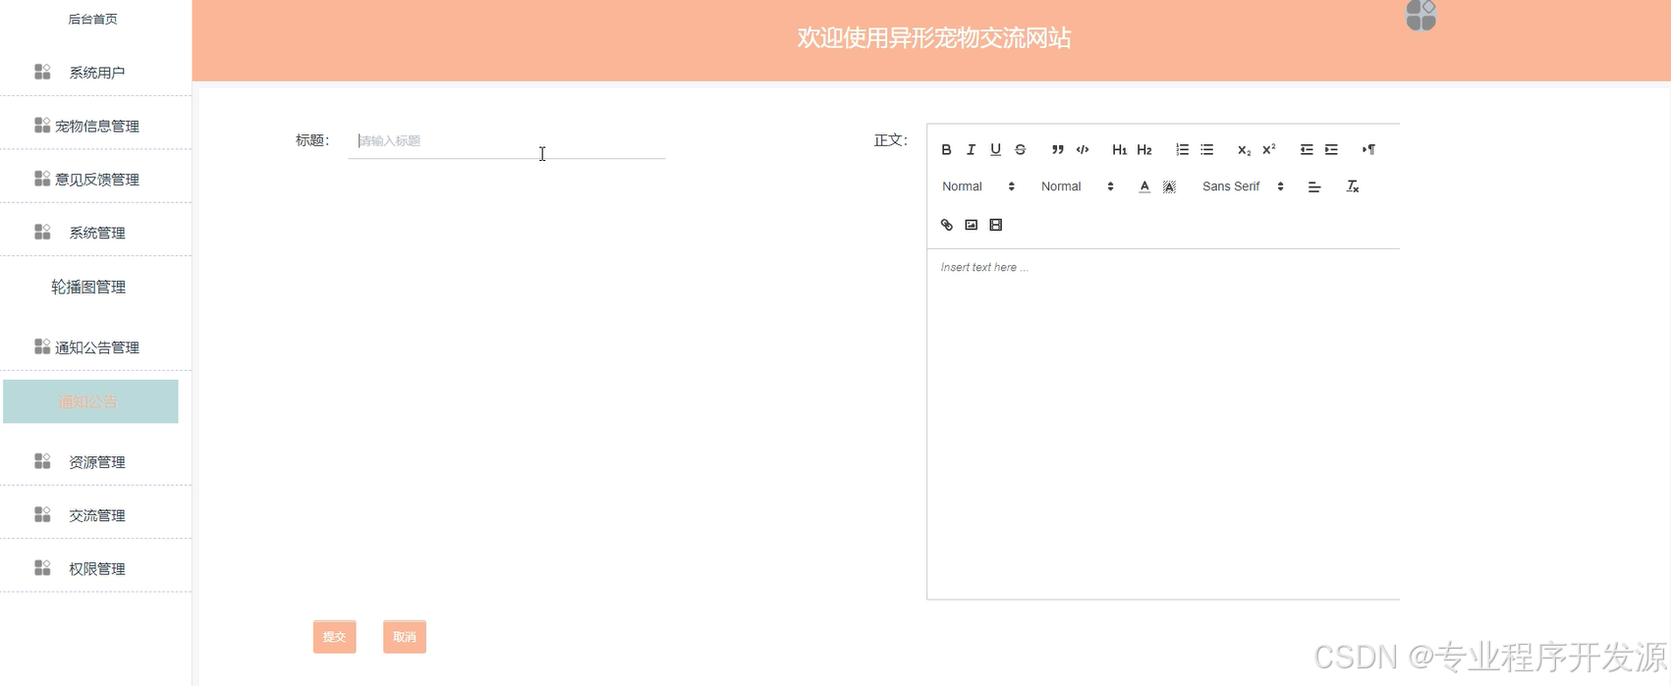
Task: Insert a blockquote
Action: coord(1057,150)
